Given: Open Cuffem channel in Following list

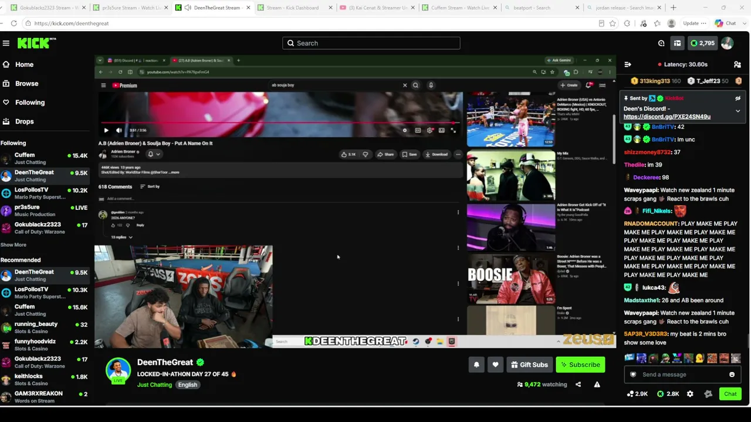Looking at the screenshot, I should [x=45, y=158].
